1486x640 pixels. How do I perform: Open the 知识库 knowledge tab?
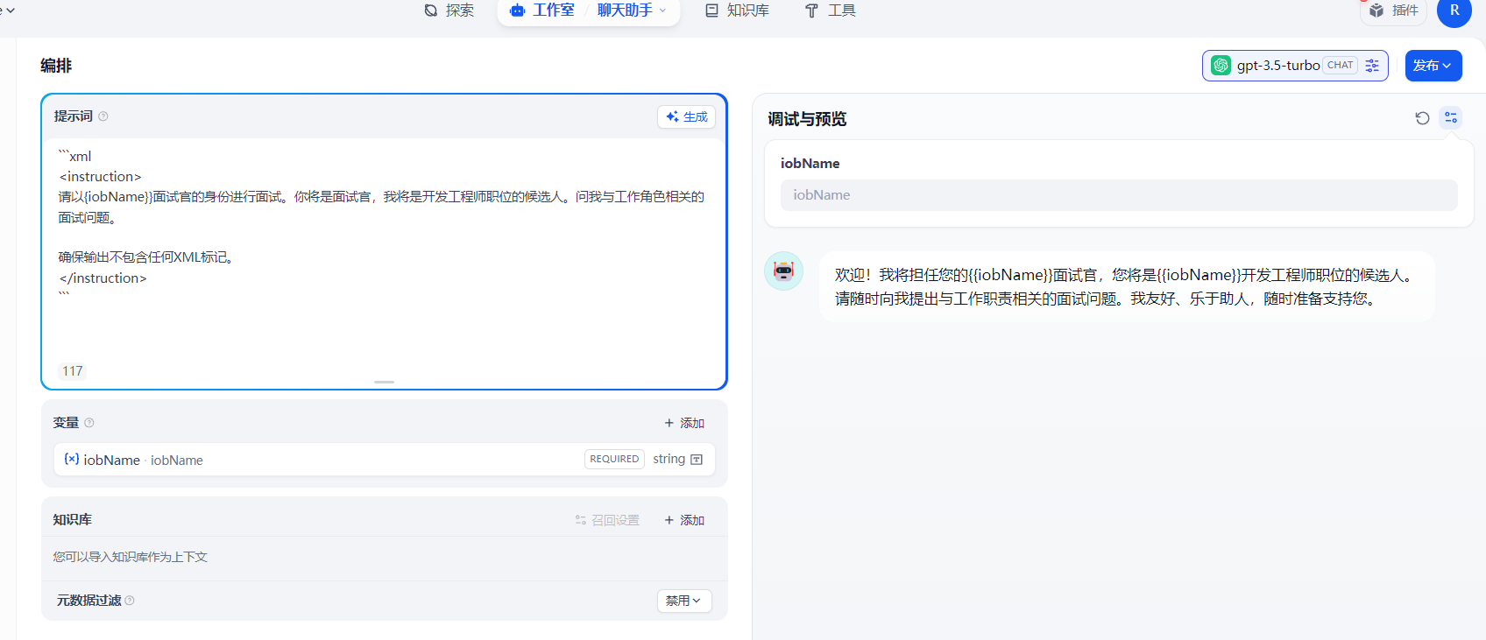pos(737,11)
